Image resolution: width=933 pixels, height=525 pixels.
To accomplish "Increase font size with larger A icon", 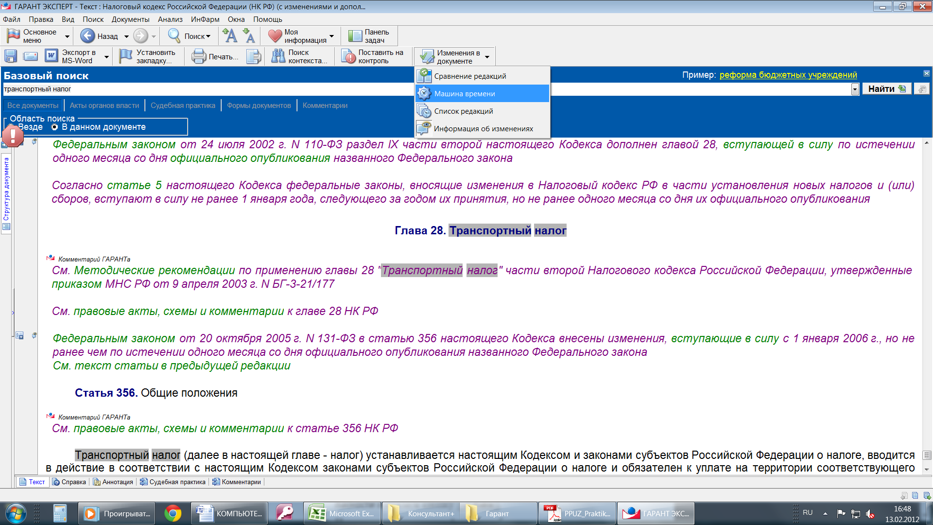I will [x=230, y=36].
